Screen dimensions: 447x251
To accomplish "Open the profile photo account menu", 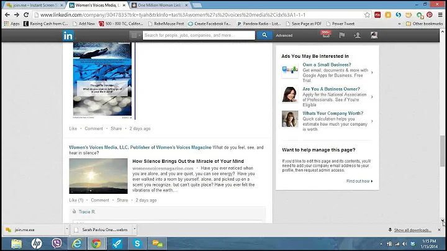I will click(x=374, y=35).
